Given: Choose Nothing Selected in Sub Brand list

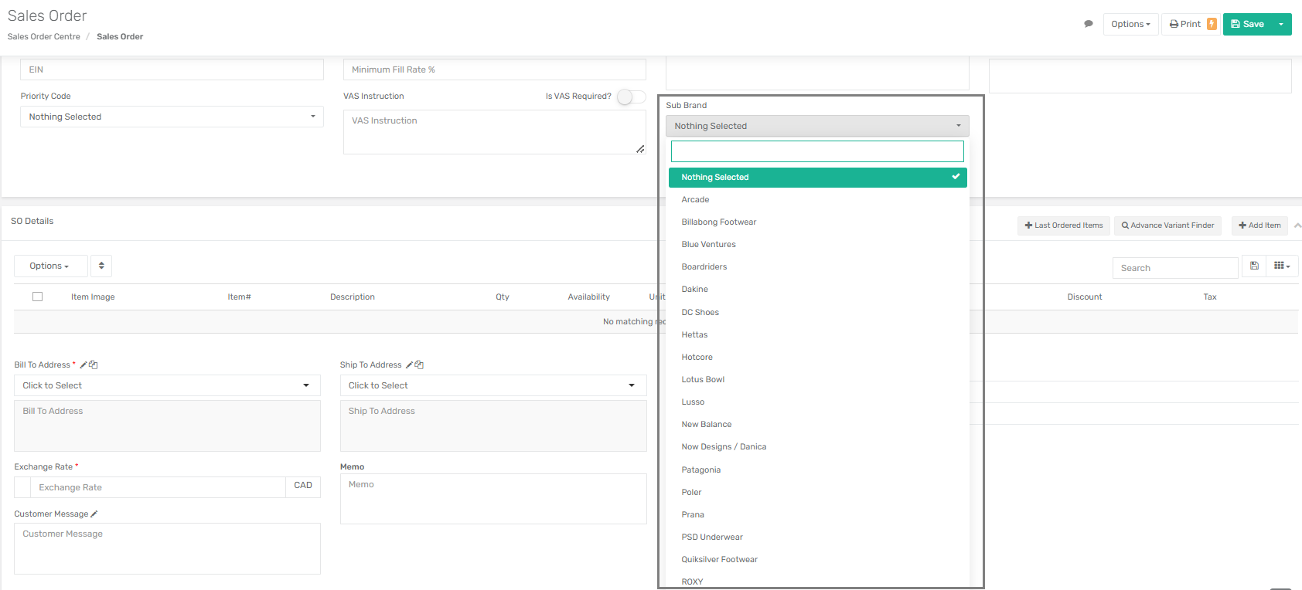Looking at the screenshot, I should [817, 177].
